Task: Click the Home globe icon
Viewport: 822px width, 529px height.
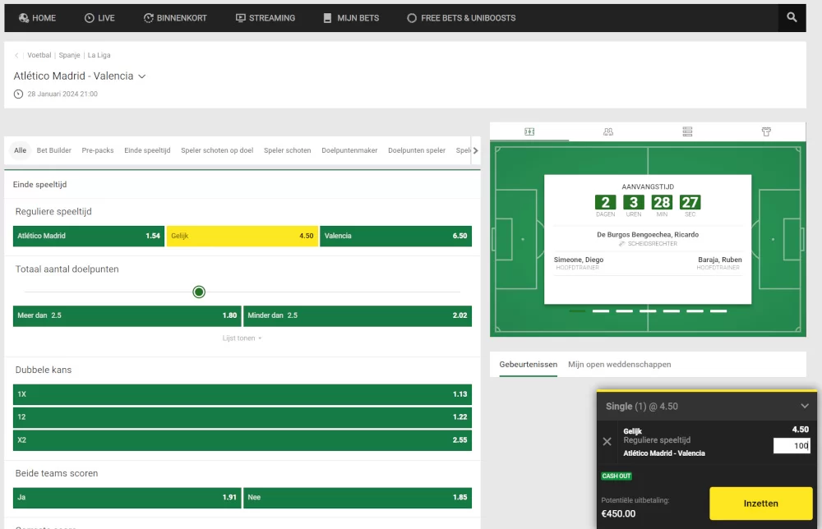Action: pyautogui.click(x=24, y=18)
